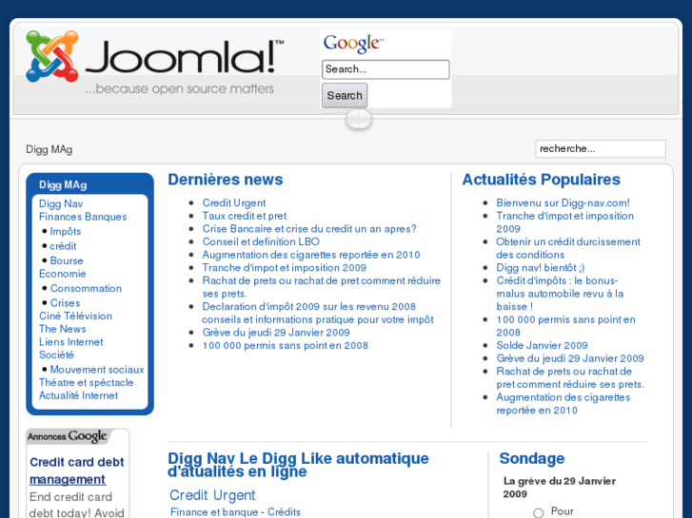This screenshot has height=518, width=692.
Task: Open 100 000 permis link in Actualités Populaires
Action: (x=565, y=326)
